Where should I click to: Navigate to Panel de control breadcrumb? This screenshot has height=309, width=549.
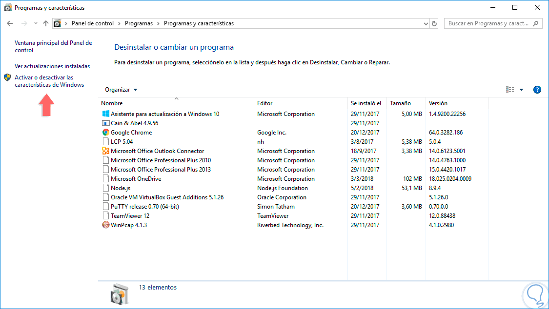(92, 23)
